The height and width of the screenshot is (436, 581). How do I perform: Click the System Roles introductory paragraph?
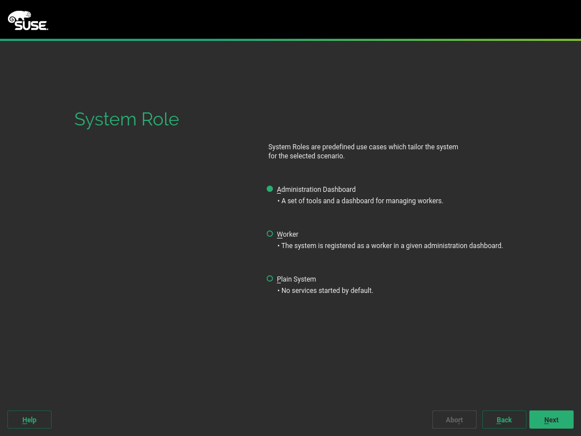coord(363,151)
